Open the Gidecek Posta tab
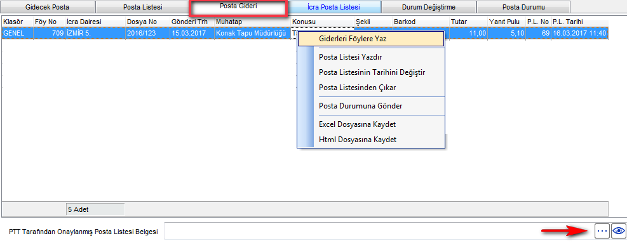Screen dimensions: 627x243 point(47,7)
